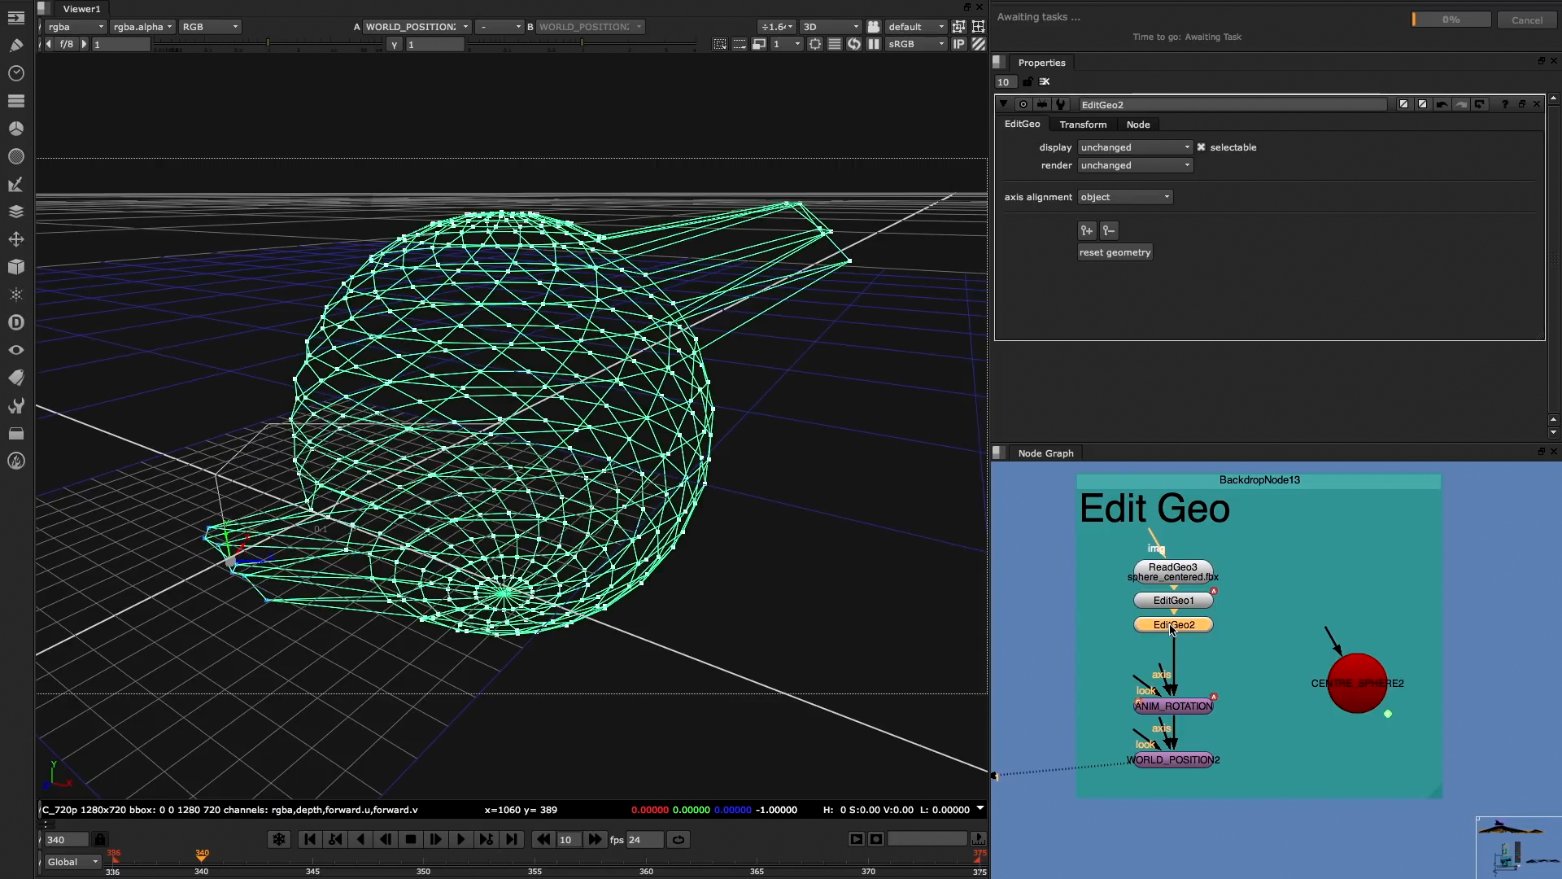The height and width of the screenshot is (879, 1562).
Task: Click the center node target icon in EditGeo2 panel
Action: pyautogui.click(x=1023, y=104)
